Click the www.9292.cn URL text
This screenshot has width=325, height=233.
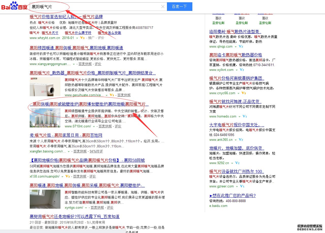click(219, 163)
